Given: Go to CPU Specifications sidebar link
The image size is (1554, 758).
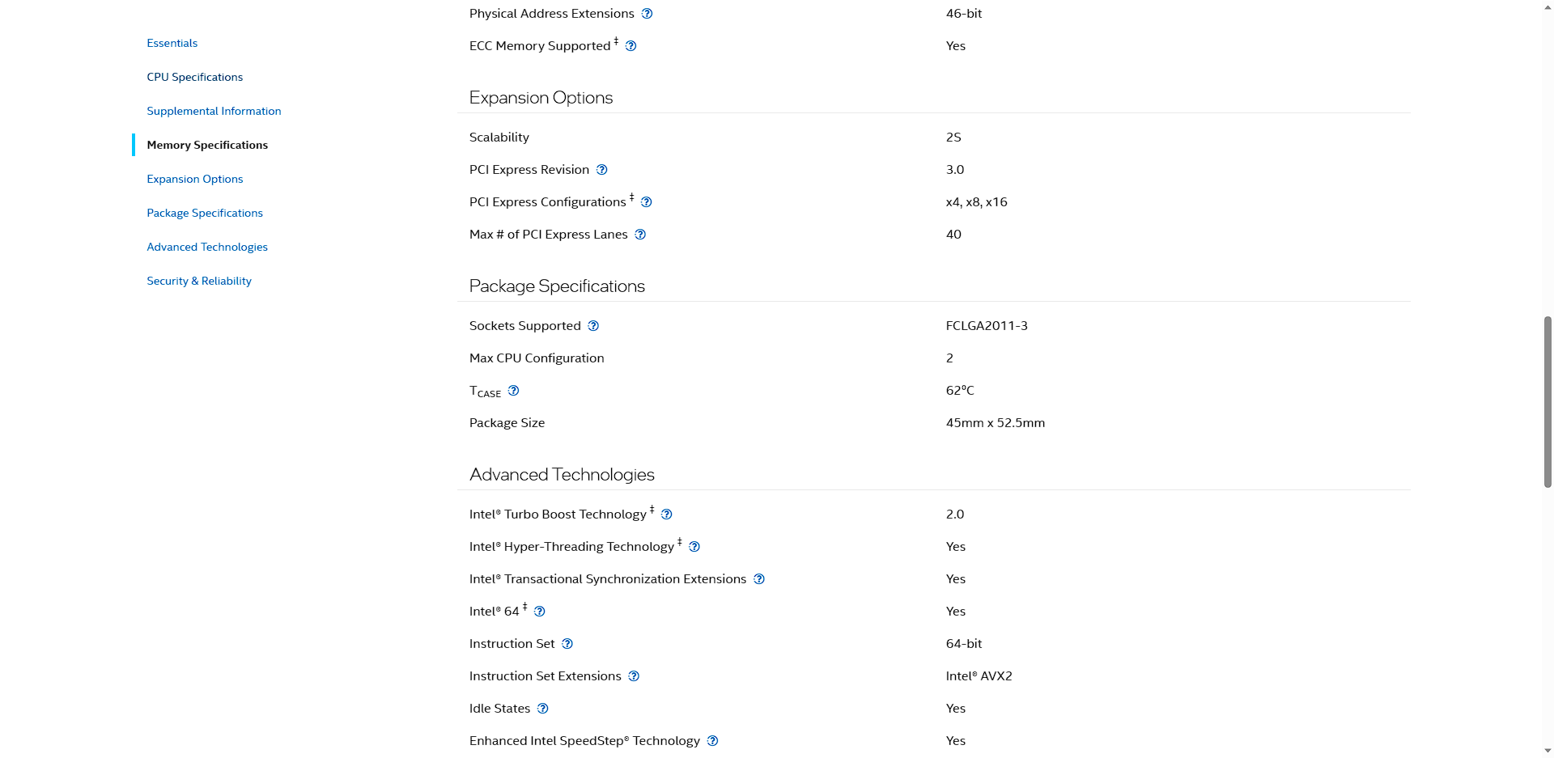Looking at the screenshot, I should pos(194,77).
